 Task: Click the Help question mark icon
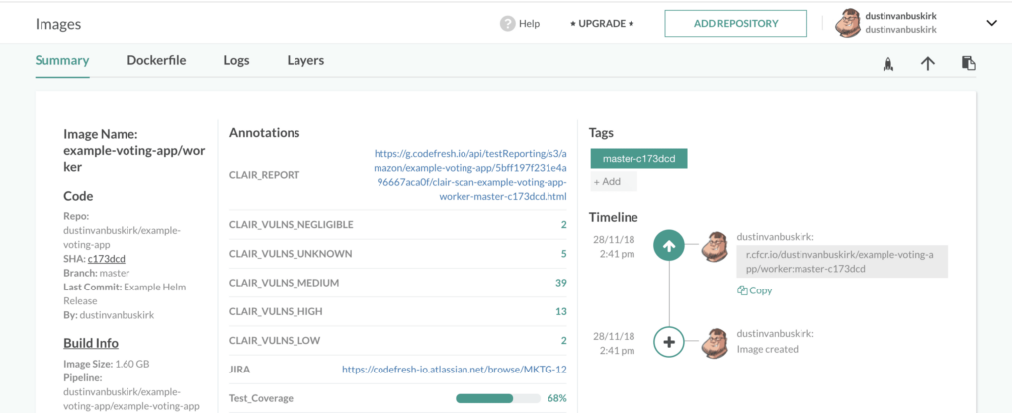click(508, 23)
